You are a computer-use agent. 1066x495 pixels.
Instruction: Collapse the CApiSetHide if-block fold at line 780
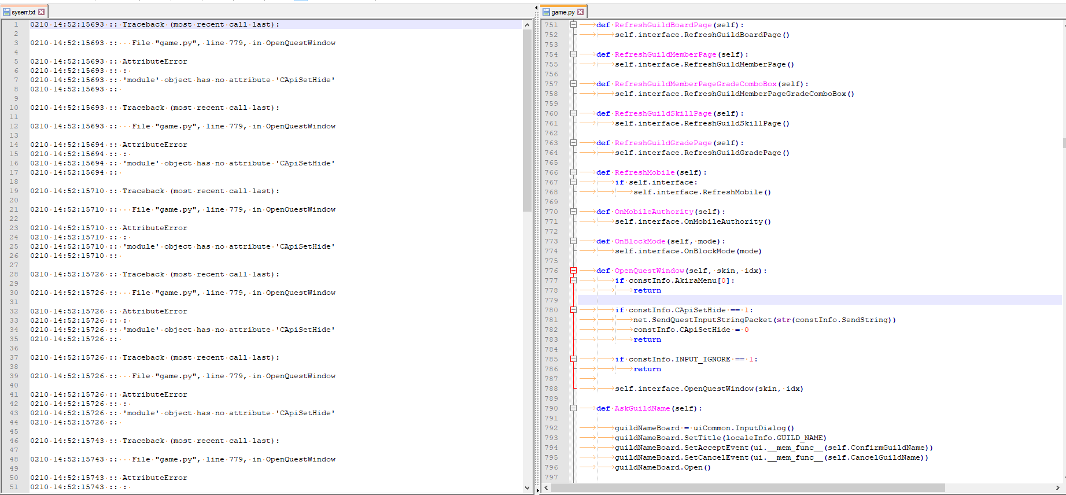click(x=573, y=310)
